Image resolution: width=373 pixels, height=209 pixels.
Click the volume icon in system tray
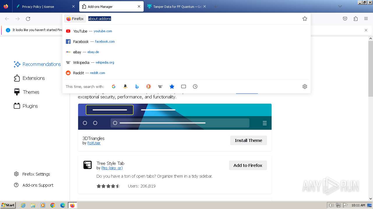(331, 205)
